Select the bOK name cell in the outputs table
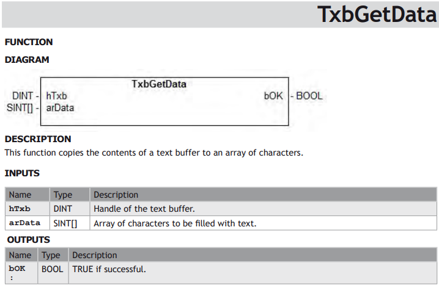439x288 pixels. point(21,273)
